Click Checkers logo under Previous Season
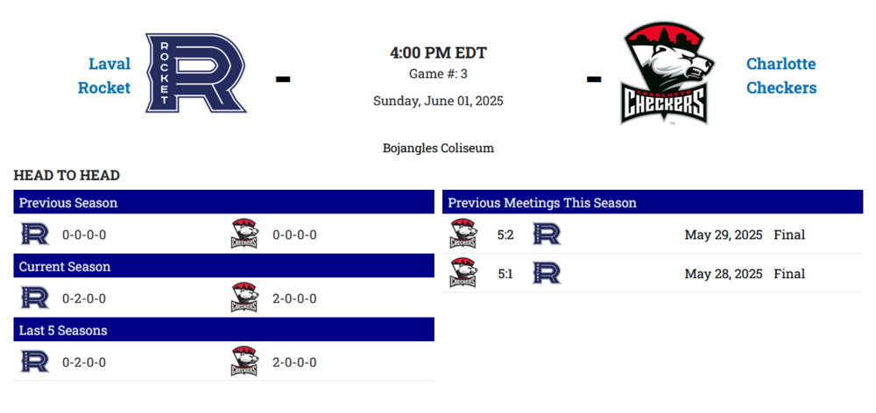The height and width of the screenshot is (413, 876). coord(244,234)
